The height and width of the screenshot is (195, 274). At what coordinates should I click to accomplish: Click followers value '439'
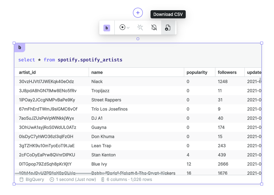tap(222, 155)
